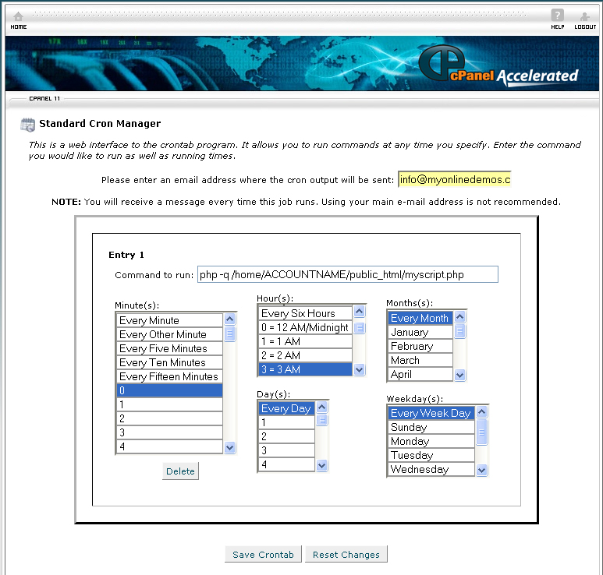Click Weekdays list scroll-down arrow
The height and width of the screenshot is (575, 603).
click(481, 470)
